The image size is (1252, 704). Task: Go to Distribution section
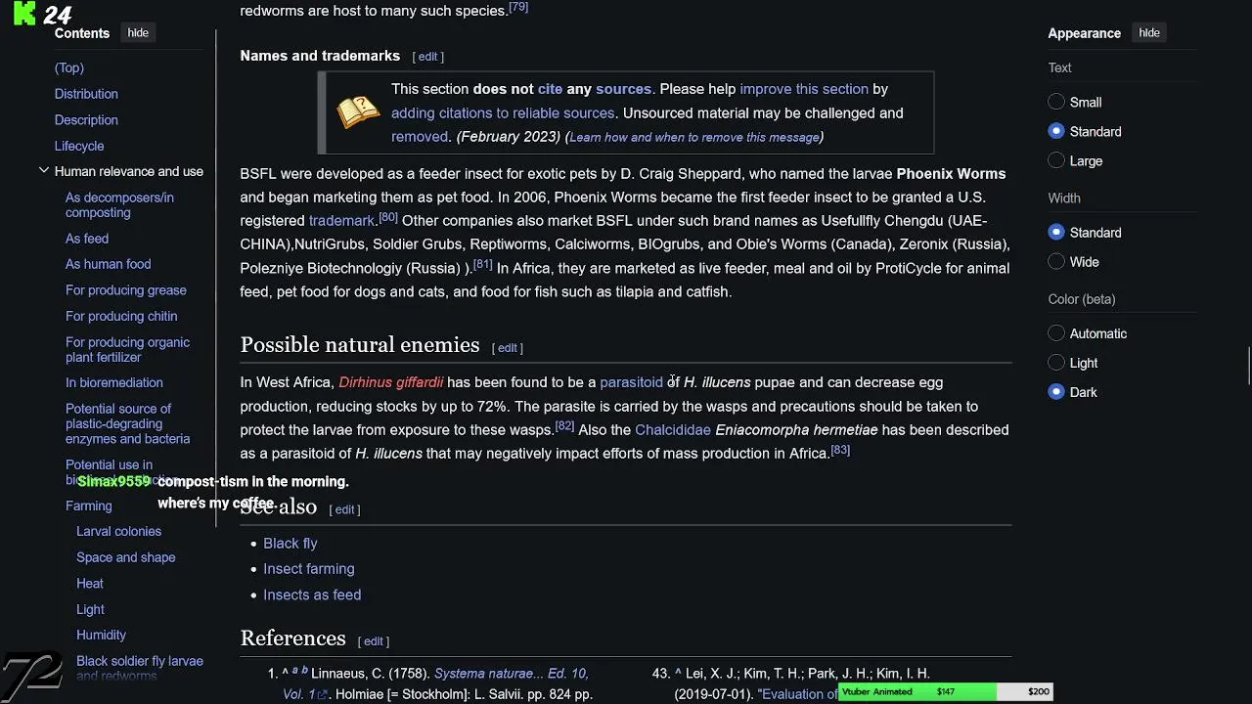(86, 94)
